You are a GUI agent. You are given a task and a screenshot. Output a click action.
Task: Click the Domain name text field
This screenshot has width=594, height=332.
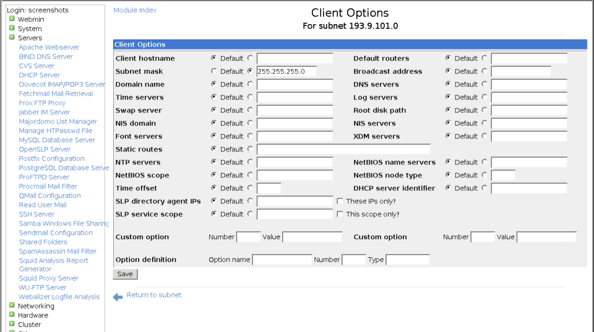[x=295, y=84]
